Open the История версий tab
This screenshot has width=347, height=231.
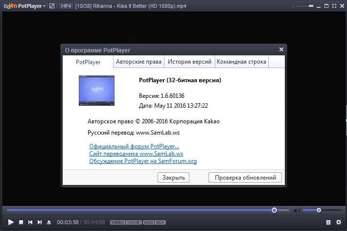click(x=190, y=62)
